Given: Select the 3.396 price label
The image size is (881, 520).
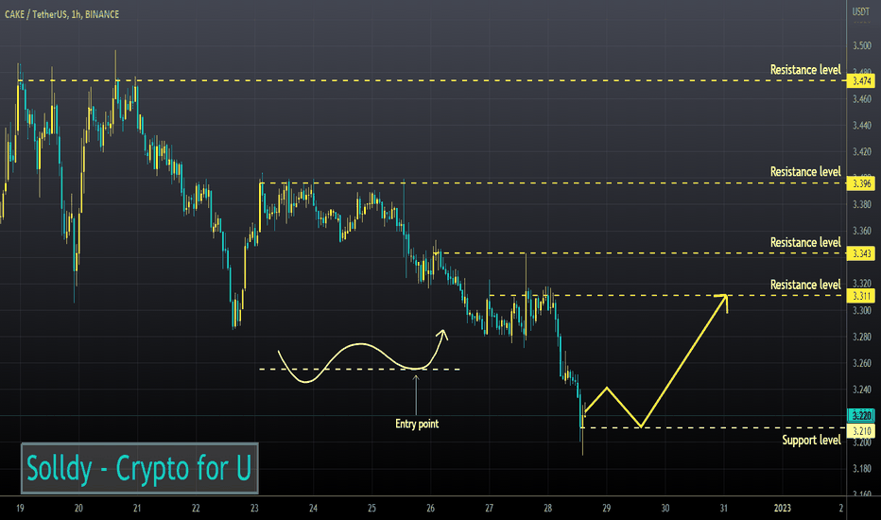Looking at the screenshot, I should (861, 183).
